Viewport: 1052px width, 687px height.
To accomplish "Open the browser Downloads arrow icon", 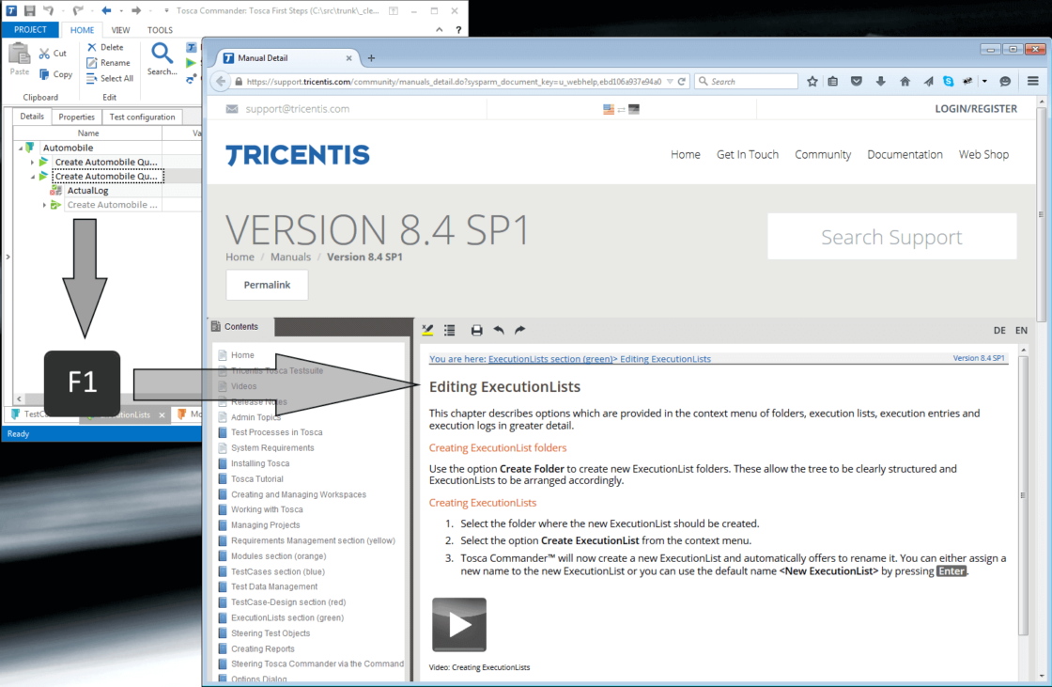I will (x=881, y=82).
